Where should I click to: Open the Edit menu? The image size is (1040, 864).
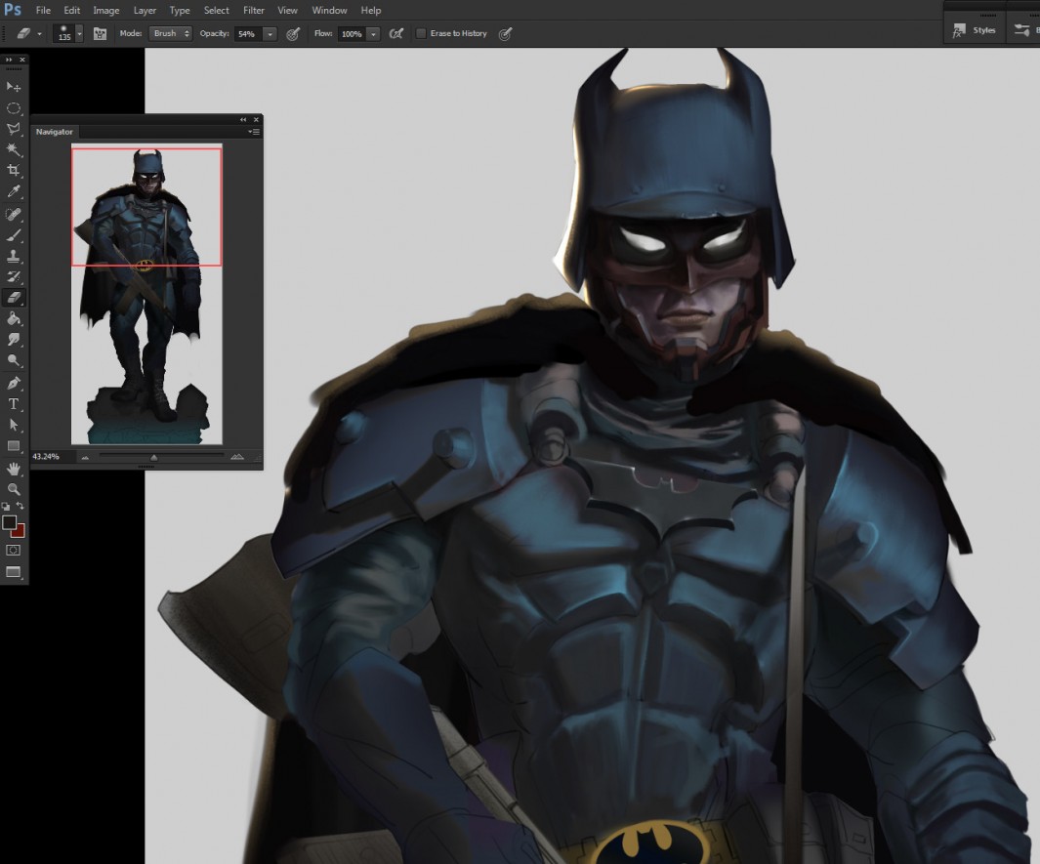click(71, 10)
